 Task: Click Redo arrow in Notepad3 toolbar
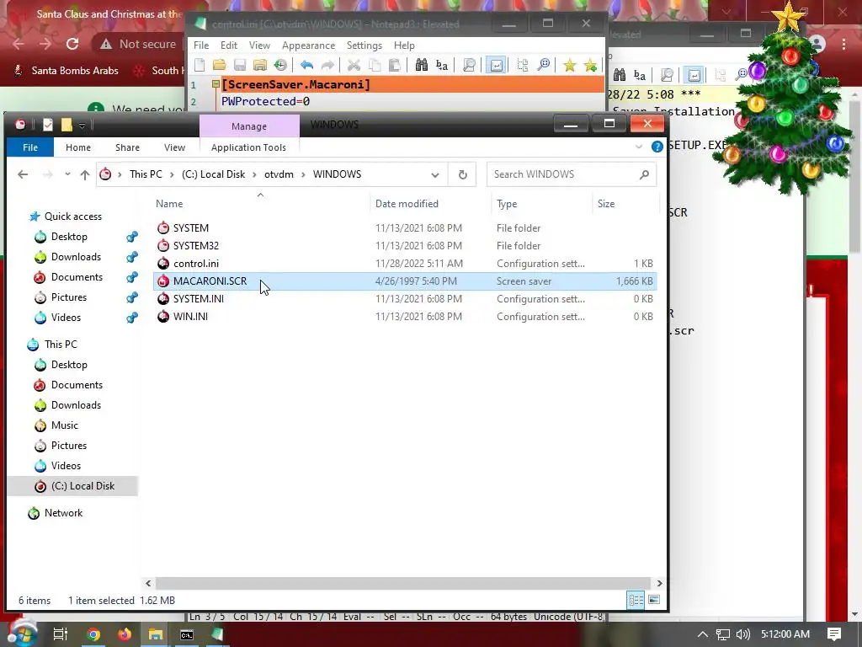pyautogui.click(x=327, y=65)
